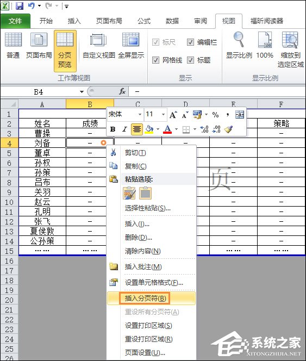Toggle bold in mini toolbar
The height and width of the screenshot is (361, 306).
113,129
